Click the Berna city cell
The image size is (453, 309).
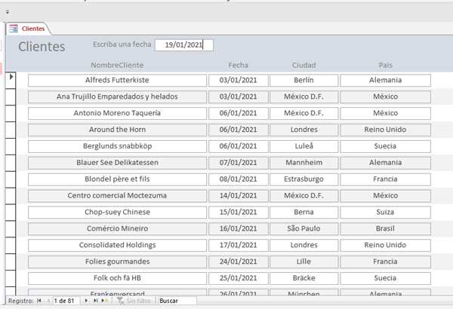[x=304, y=212]
